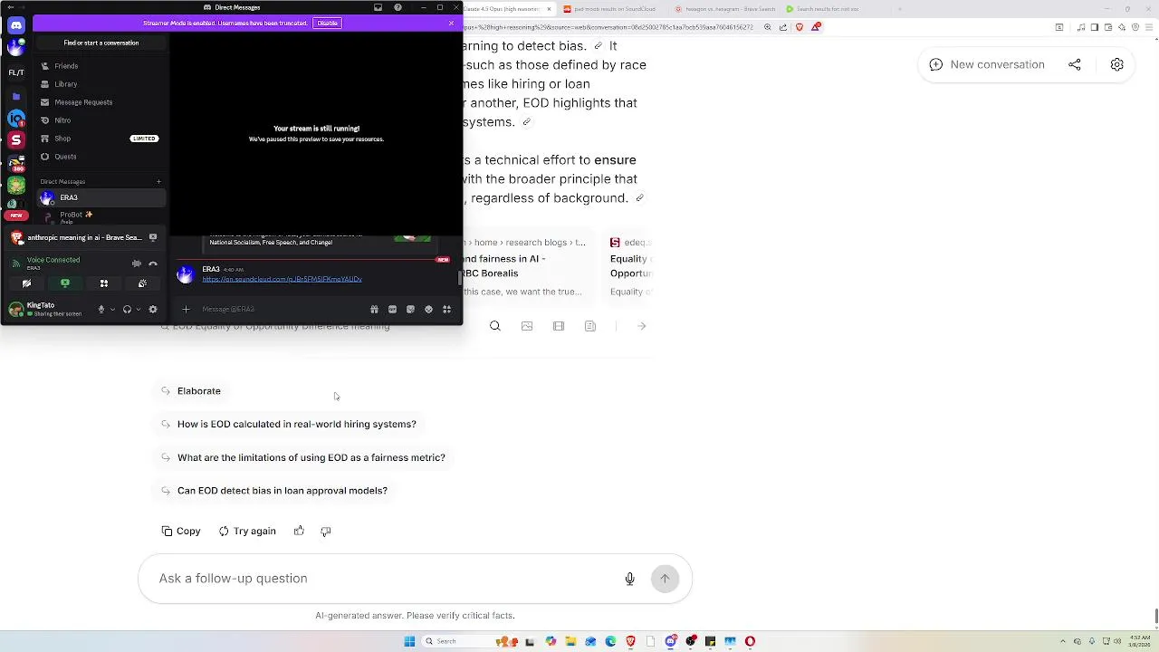1159x652 pixels.
Task: Dismiss the Streamer Mode banner
Action: click(451, 23)
